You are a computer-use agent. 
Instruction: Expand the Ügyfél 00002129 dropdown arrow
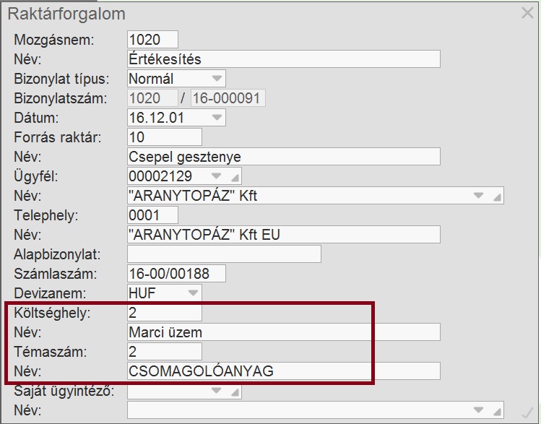[x=216, y=176]
